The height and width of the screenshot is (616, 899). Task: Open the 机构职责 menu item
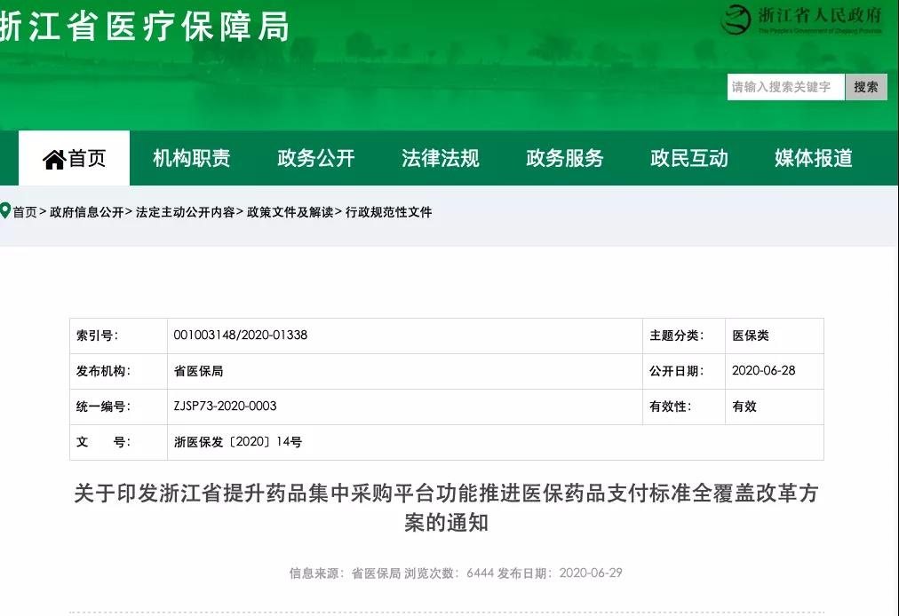pyautogui.click(x=191, y=159)
